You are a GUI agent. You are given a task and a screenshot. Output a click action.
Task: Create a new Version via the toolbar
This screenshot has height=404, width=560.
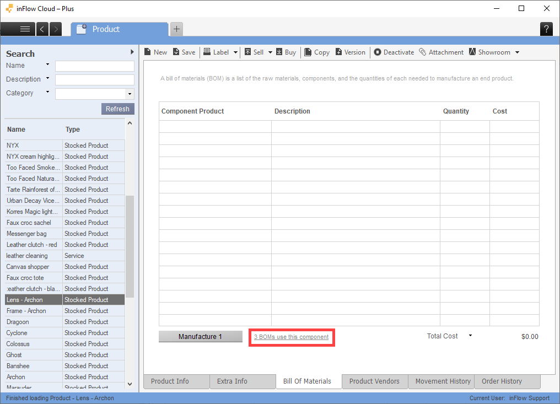pyautogui.click(x=338, y=52)
